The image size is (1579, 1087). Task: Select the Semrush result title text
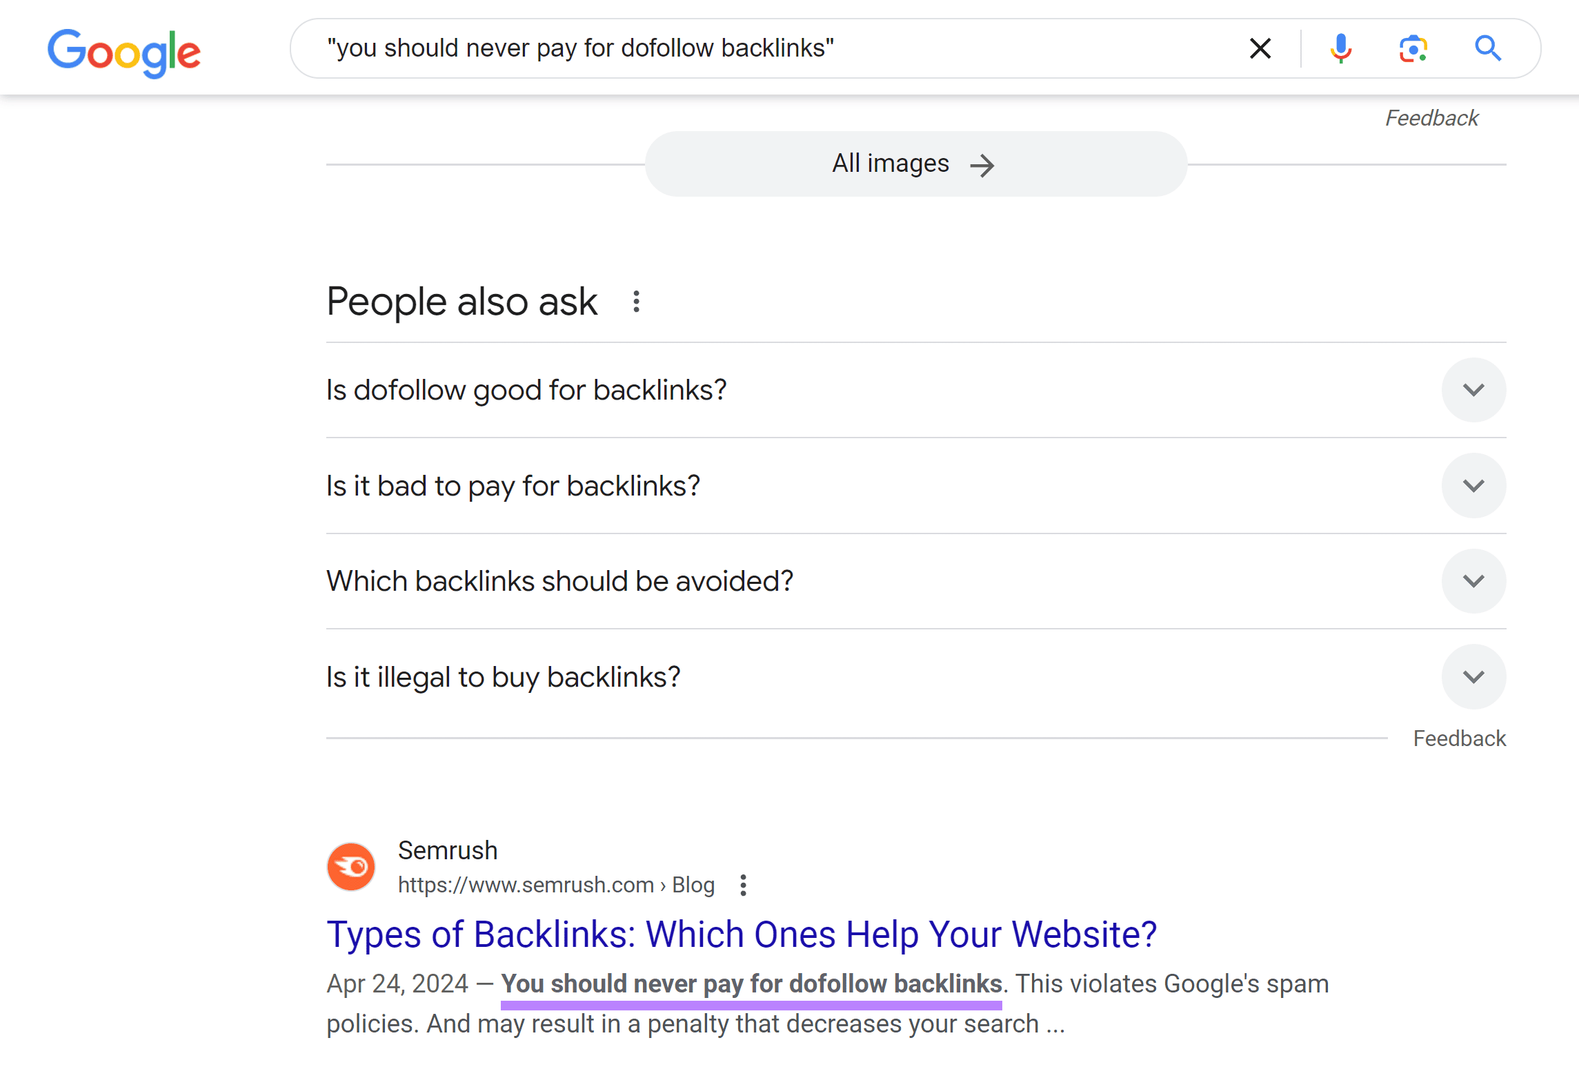tap(742, 934)
